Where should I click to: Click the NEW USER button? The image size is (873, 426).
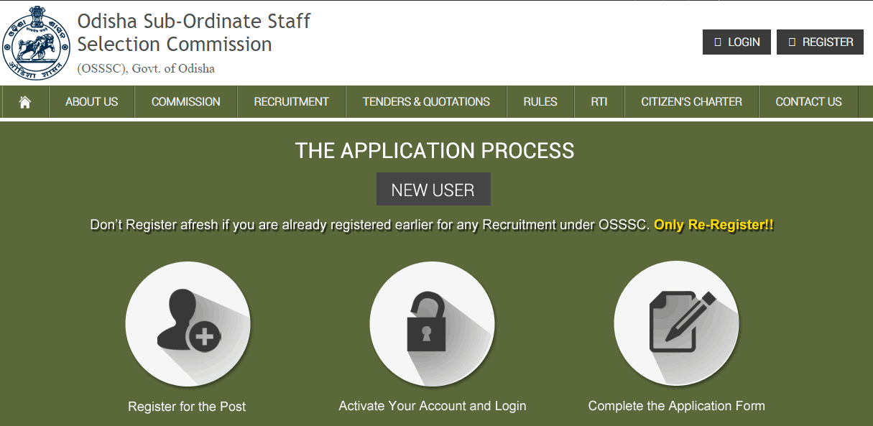point(433,190)
